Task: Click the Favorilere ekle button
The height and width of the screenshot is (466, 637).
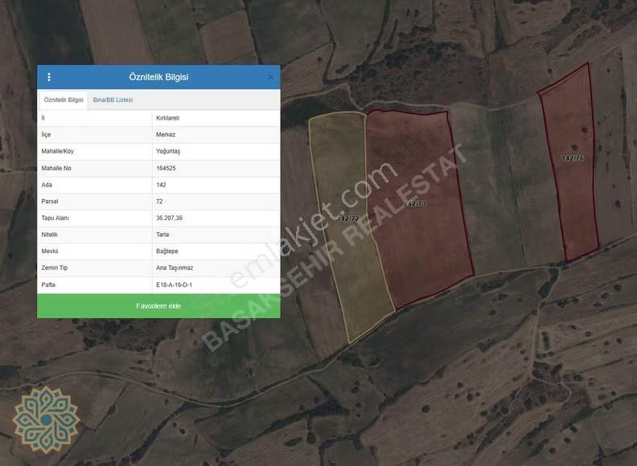Action: (158, 306)
